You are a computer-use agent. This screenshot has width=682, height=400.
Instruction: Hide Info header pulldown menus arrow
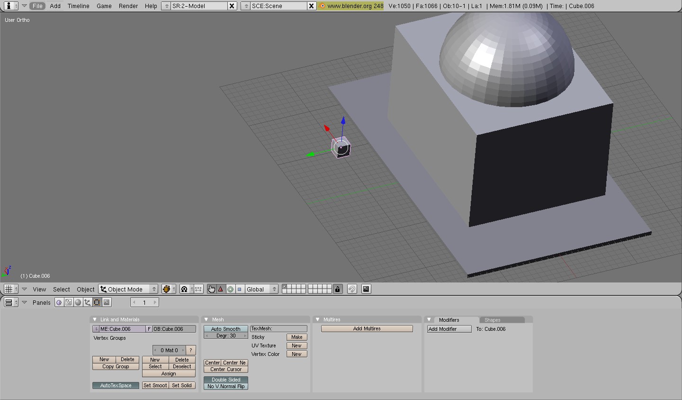click(24, 6)
